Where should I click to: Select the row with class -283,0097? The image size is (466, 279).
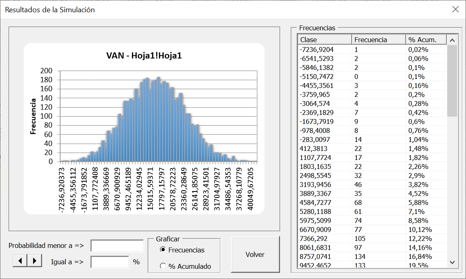click(x=372, y=139)
